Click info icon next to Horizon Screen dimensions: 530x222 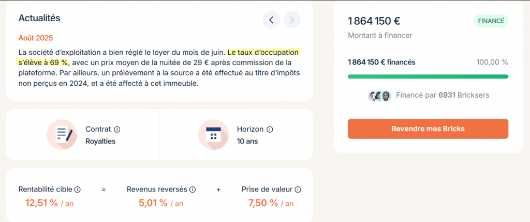[x=270, y=130]
